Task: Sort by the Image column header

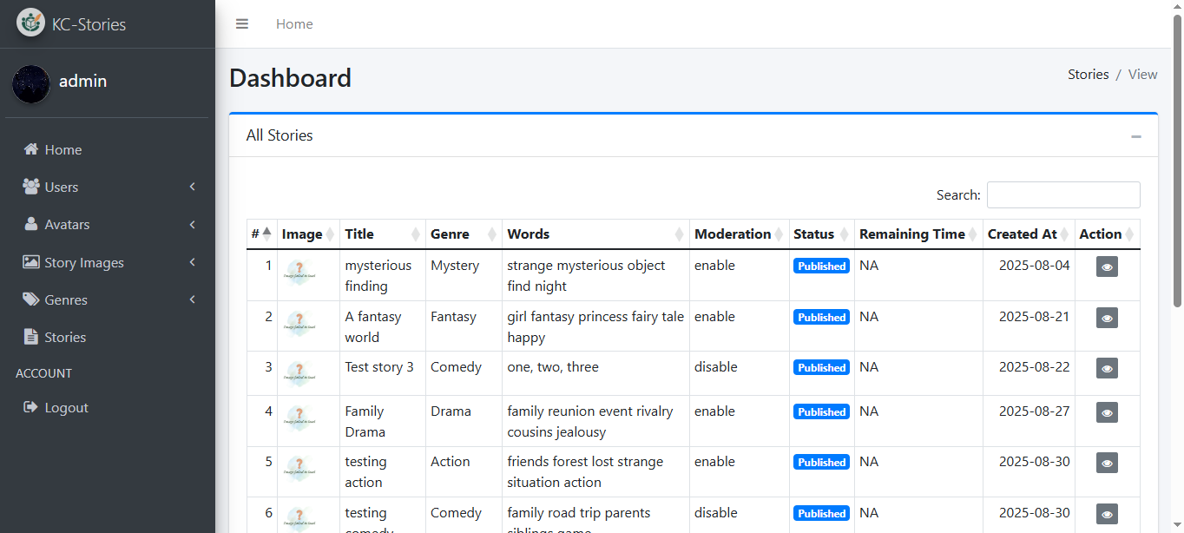Action: [308, 234]
